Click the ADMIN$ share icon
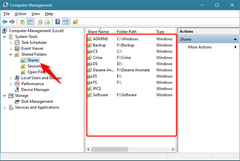 [90, 39]
